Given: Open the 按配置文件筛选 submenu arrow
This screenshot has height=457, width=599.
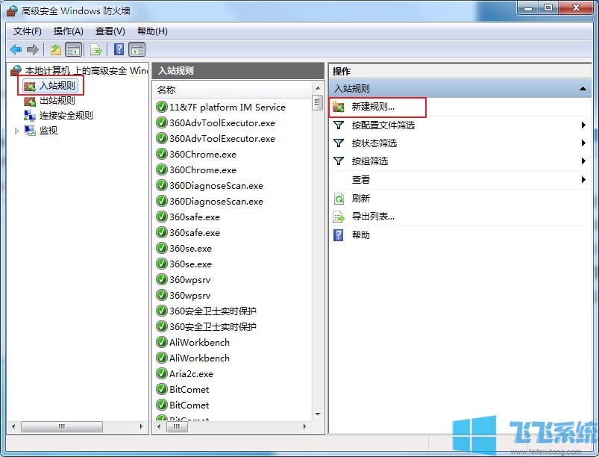Looking at the screenshot, I should click(584, 125).
